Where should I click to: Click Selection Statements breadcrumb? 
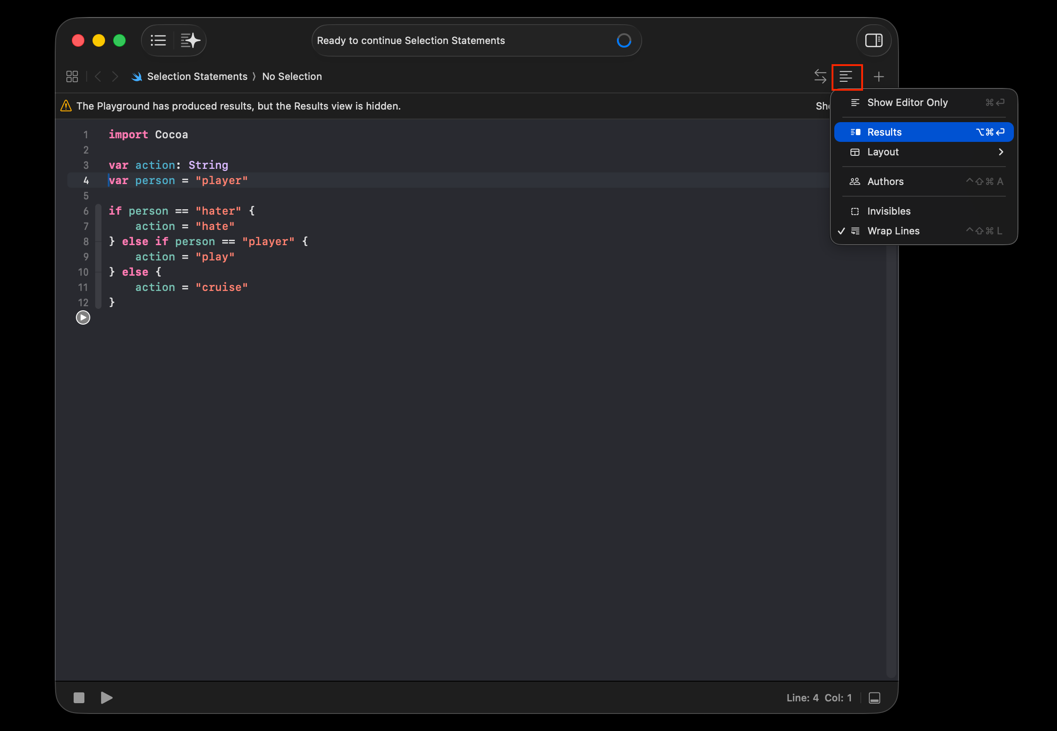tap(197, 76)
